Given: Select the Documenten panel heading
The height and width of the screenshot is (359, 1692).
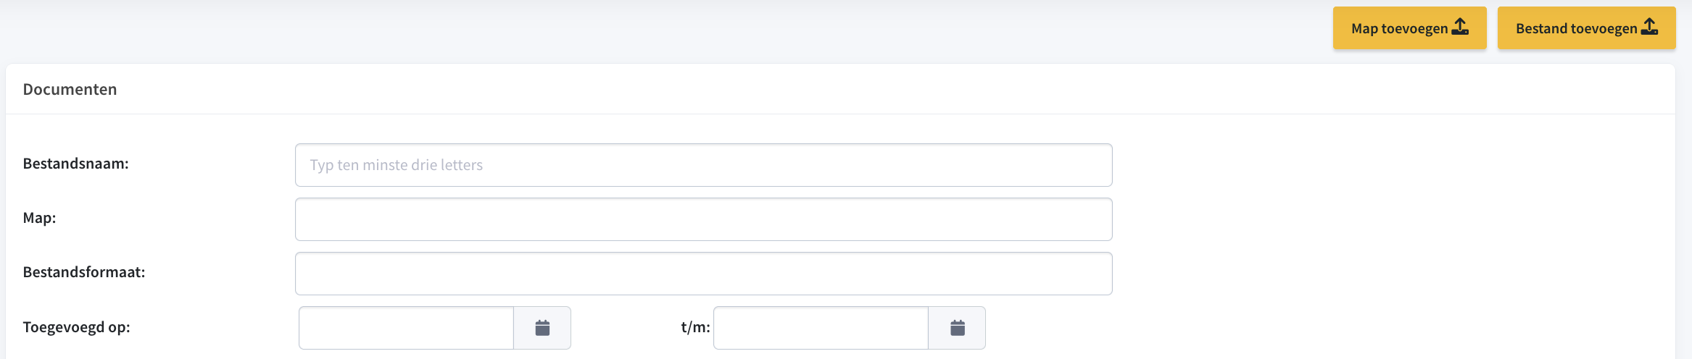Looking at the screenshot, I should tap(70, 89).
